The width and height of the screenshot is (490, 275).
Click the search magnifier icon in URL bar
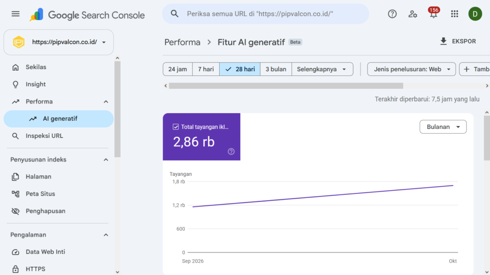click(x=174, y=14)
